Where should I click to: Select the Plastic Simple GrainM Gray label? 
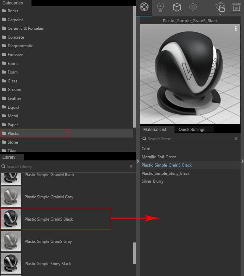coord(49,197)
